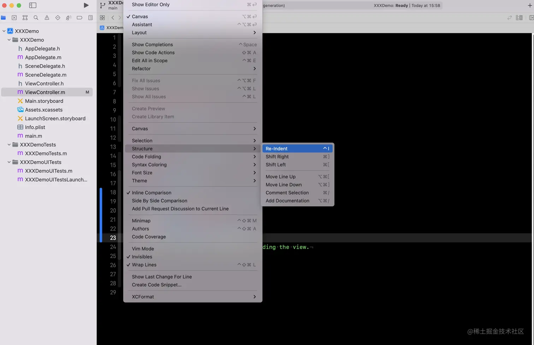The height and width of the screenshot is (345, 534).
Task: Collapse the XXXDemoTests folder disclosure arrow
Action: tap(9, 145)
